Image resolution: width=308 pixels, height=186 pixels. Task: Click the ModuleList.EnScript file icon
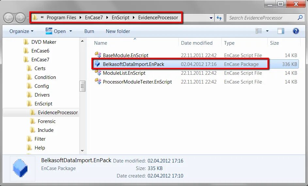(x=98, y=72)
